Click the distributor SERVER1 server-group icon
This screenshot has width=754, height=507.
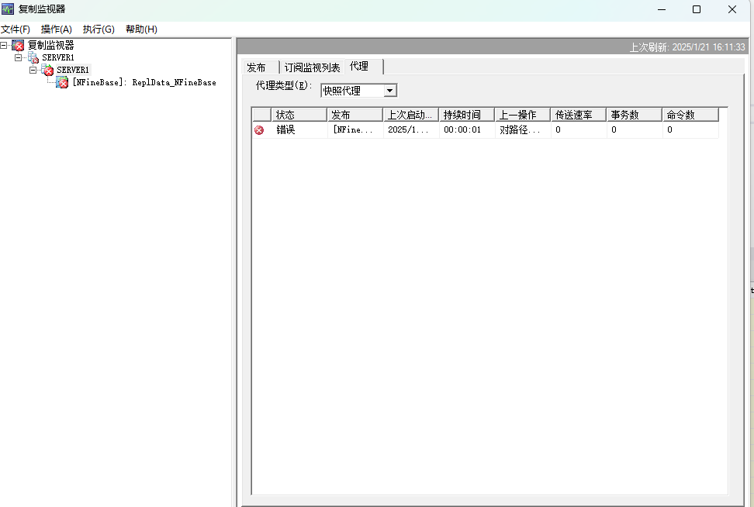pyautogui.click(x=33, y=57)
